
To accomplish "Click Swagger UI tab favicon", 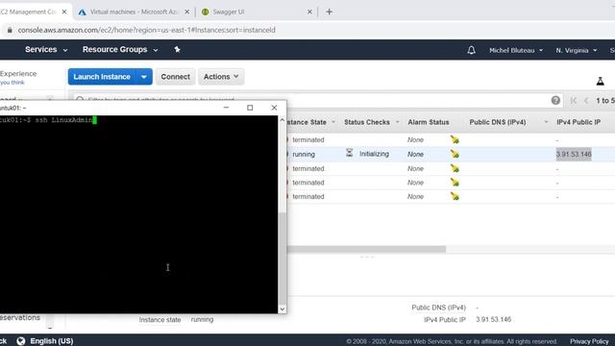I will click(x=205, y=12).
